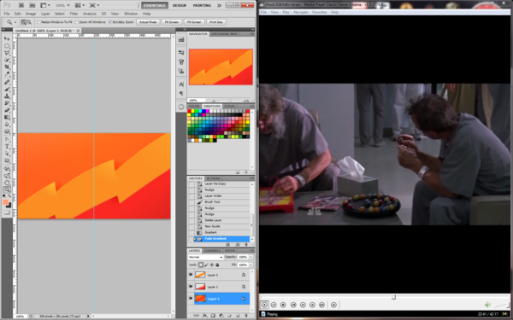
Task: Hide Layer 3 visibility eye
Action: [x=191, y=275]
